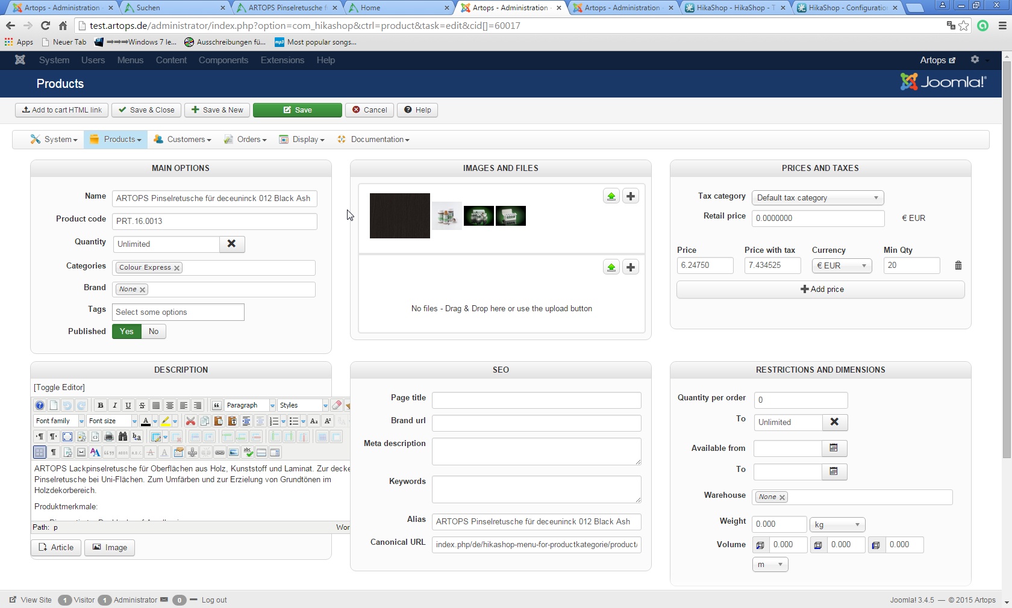Image resolution: width=1012 pixels, height=608 pixels.
Task: Open the Font family dropdown
Action: point(59,421)
